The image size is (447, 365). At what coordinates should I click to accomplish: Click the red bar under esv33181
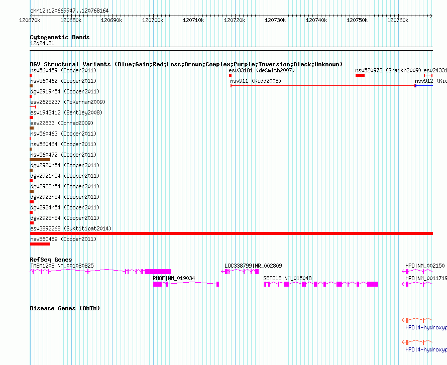tap(230, 75)
